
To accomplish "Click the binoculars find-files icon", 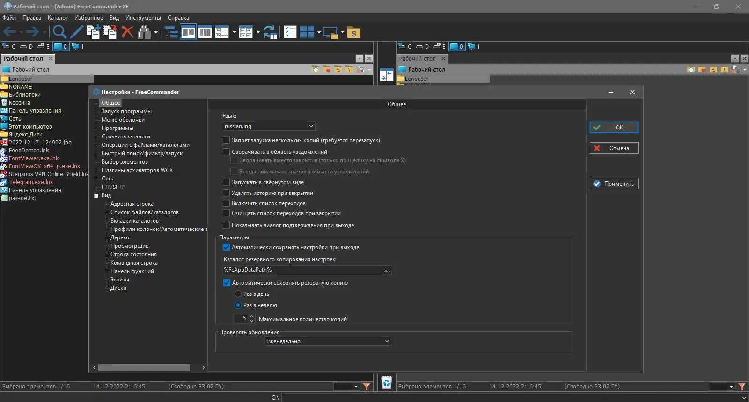I will (x=144, y=32).
